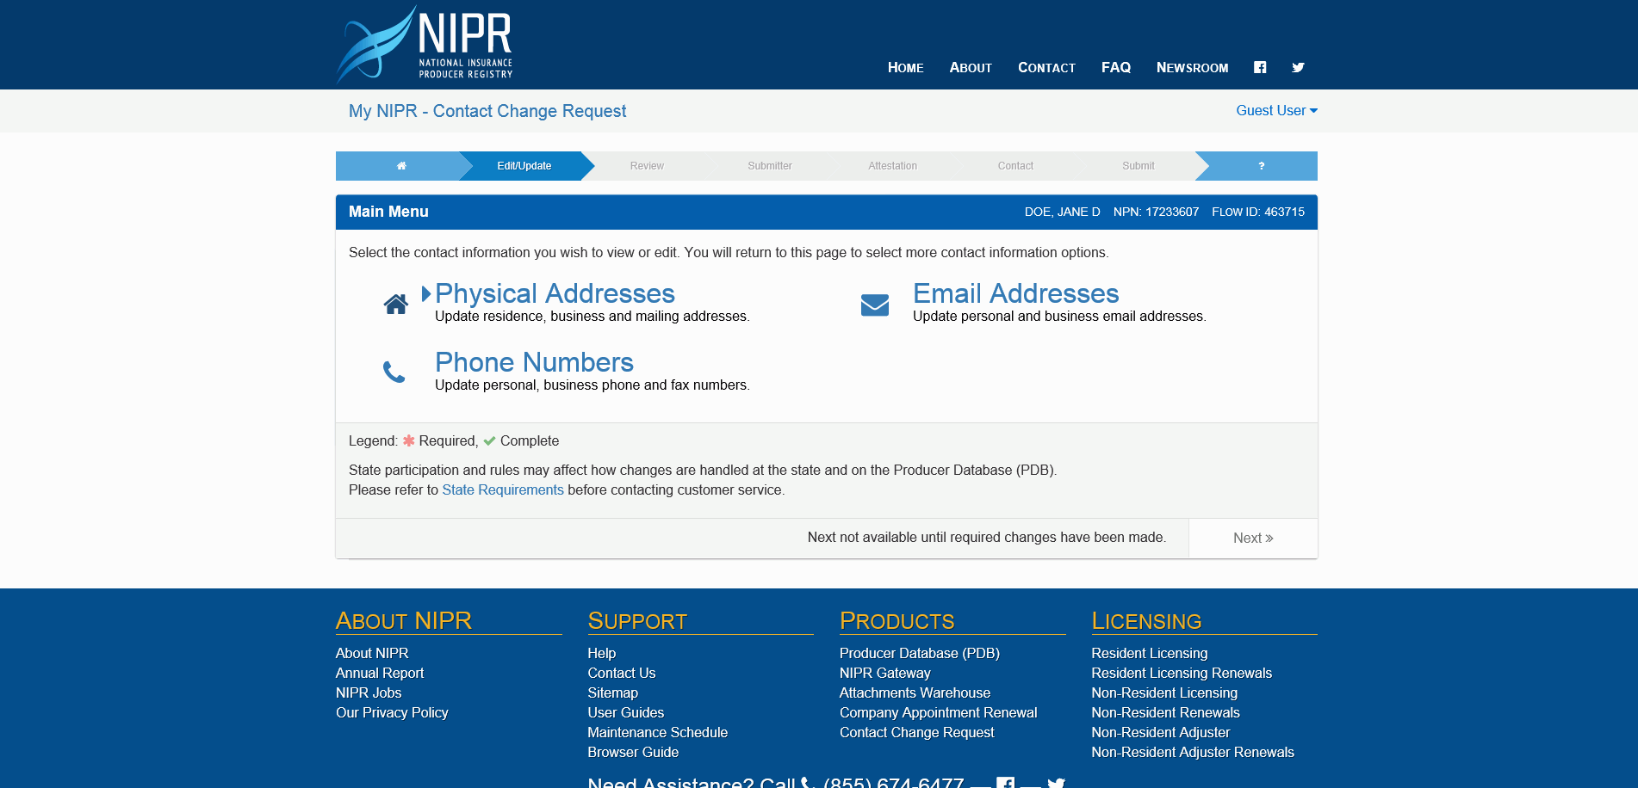Open Sitemap footer link
The width and height of the screenshot is (1638, 788).
click(612, 693)
